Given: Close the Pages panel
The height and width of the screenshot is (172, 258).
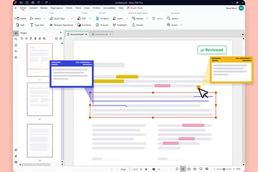Looking at the screenshot, I should coord(61,33).
